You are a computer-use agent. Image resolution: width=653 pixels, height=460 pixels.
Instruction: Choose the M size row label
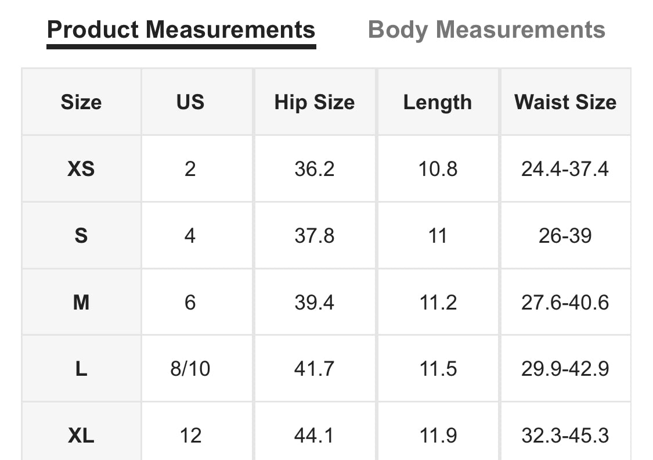tap(81, 303)
